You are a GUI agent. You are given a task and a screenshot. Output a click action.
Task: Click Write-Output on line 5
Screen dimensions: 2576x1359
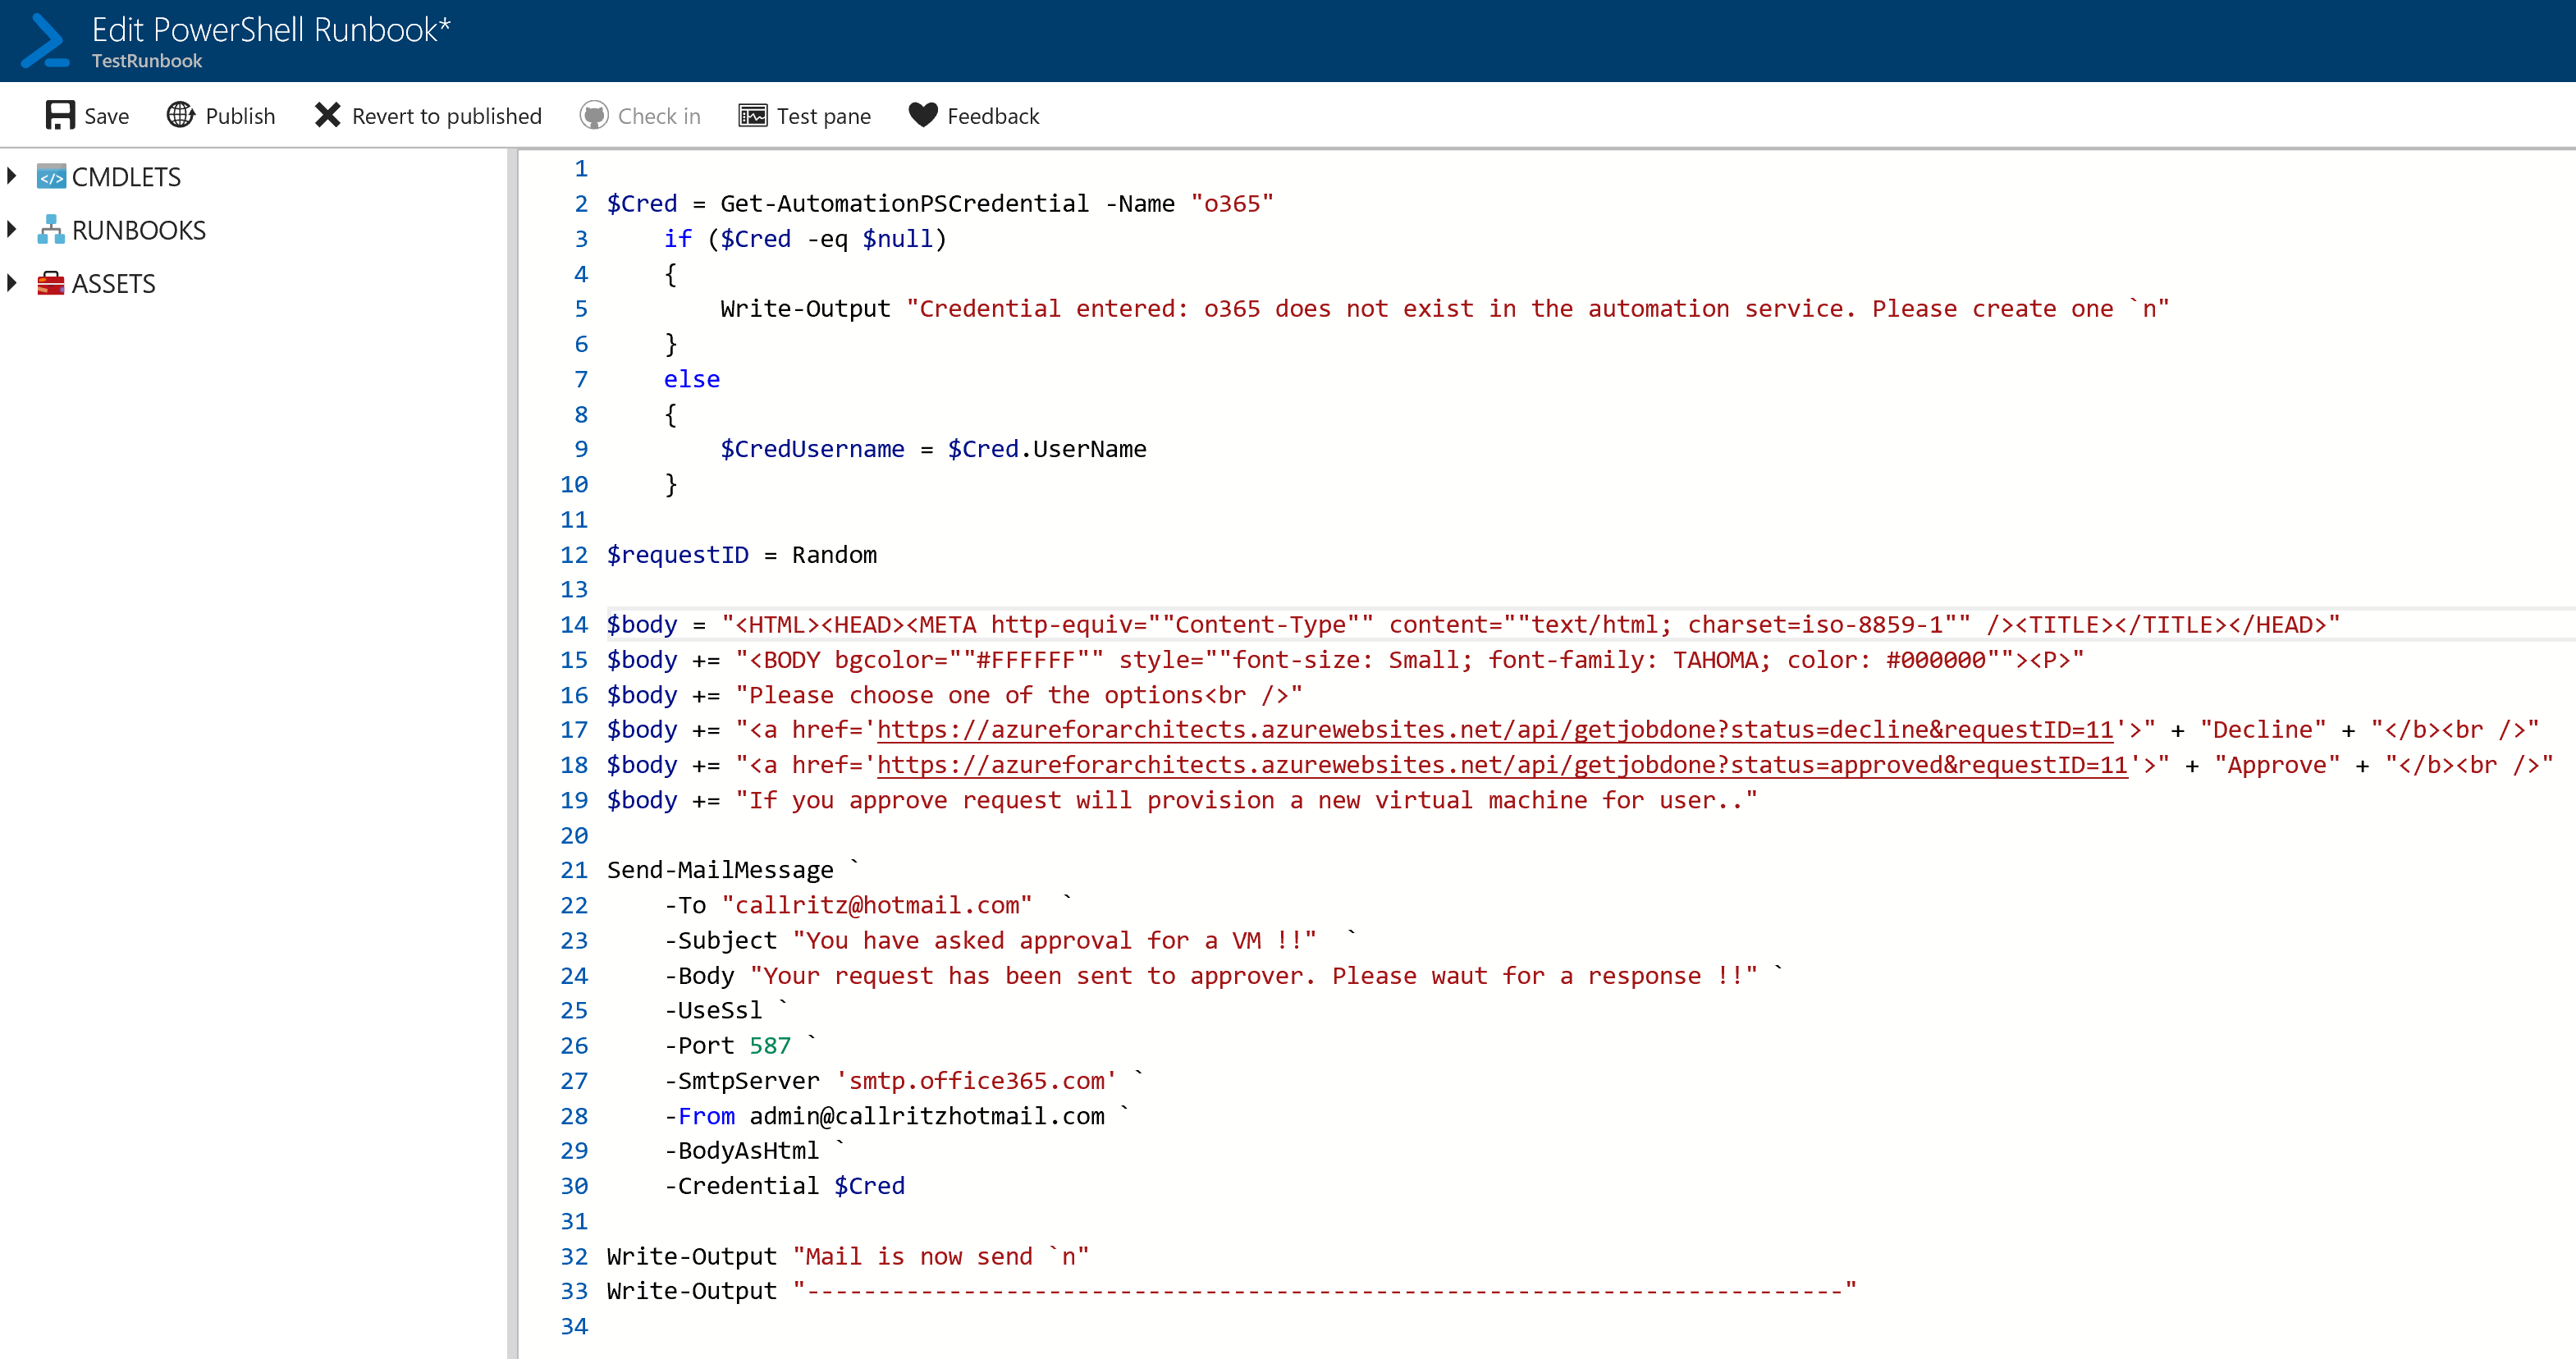(x=805, y=309)
